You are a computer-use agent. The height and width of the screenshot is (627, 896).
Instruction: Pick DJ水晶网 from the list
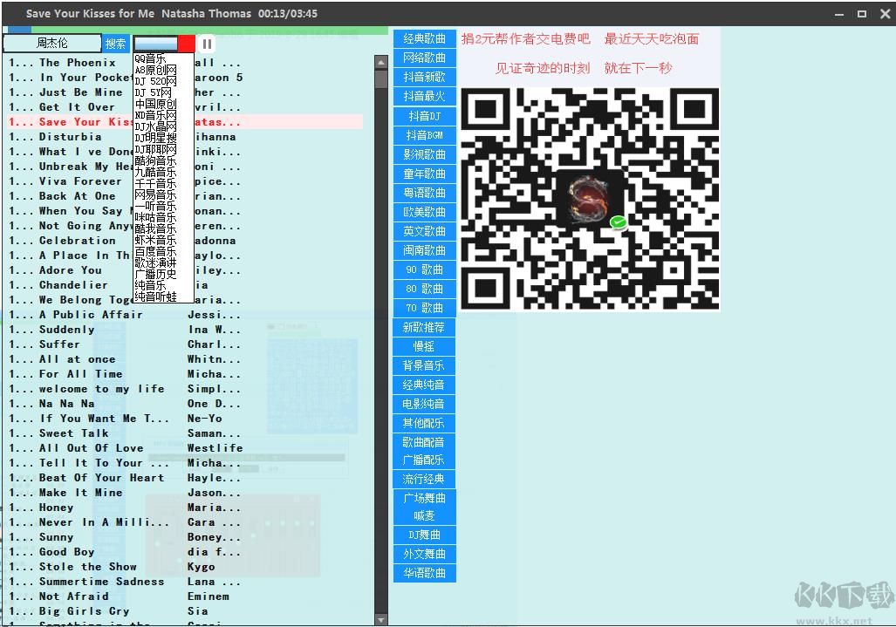(163, 126)
